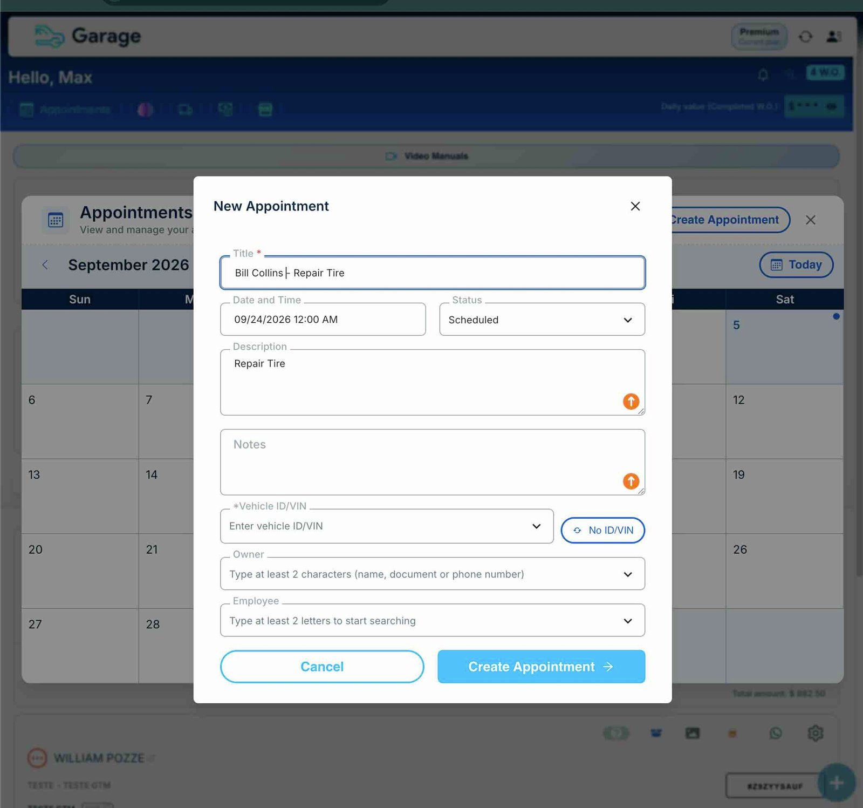Viewport: 863px width, 808px height.
Task: Click the bell notification icon
Action: click(763, 74)
